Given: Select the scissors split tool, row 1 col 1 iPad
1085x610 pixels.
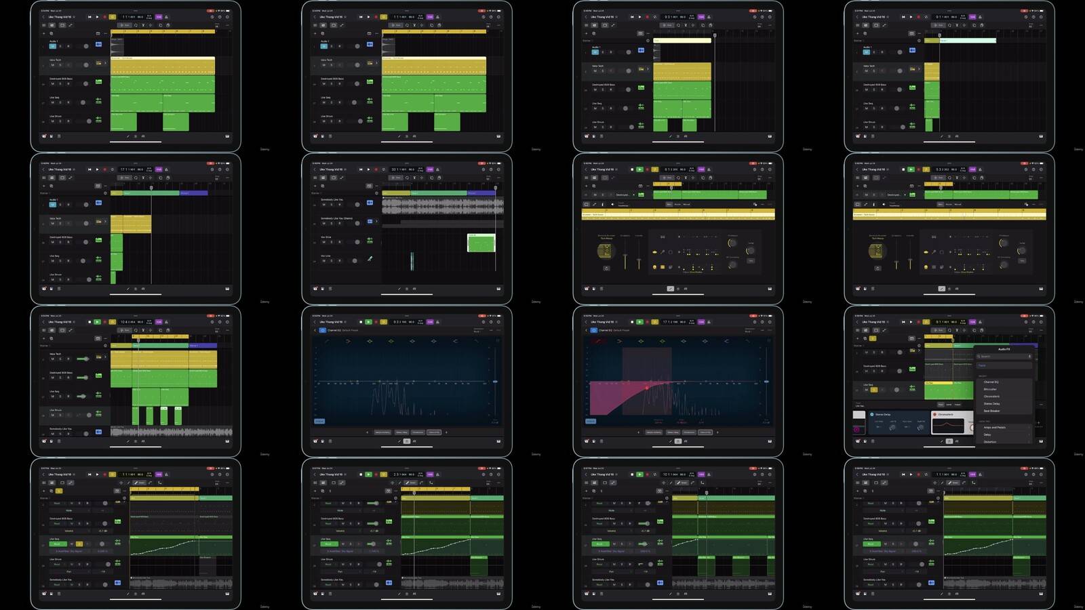Looking at the screenshot, I should (143, 25).
